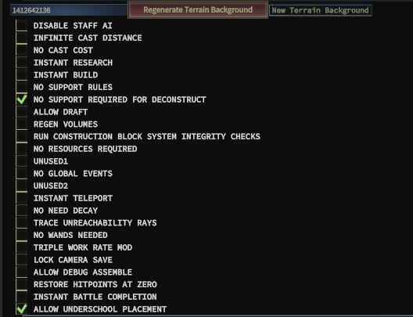Turn on INSTANT BUILD checkbox
The image size is (413, 317).
pos(22,75)
